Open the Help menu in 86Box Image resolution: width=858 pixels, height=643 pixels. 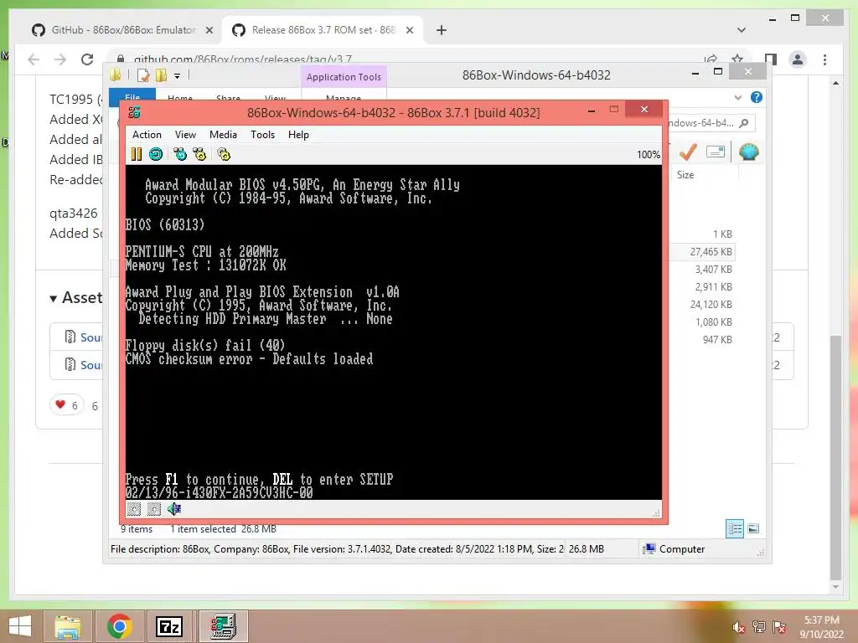pos(299,135)
